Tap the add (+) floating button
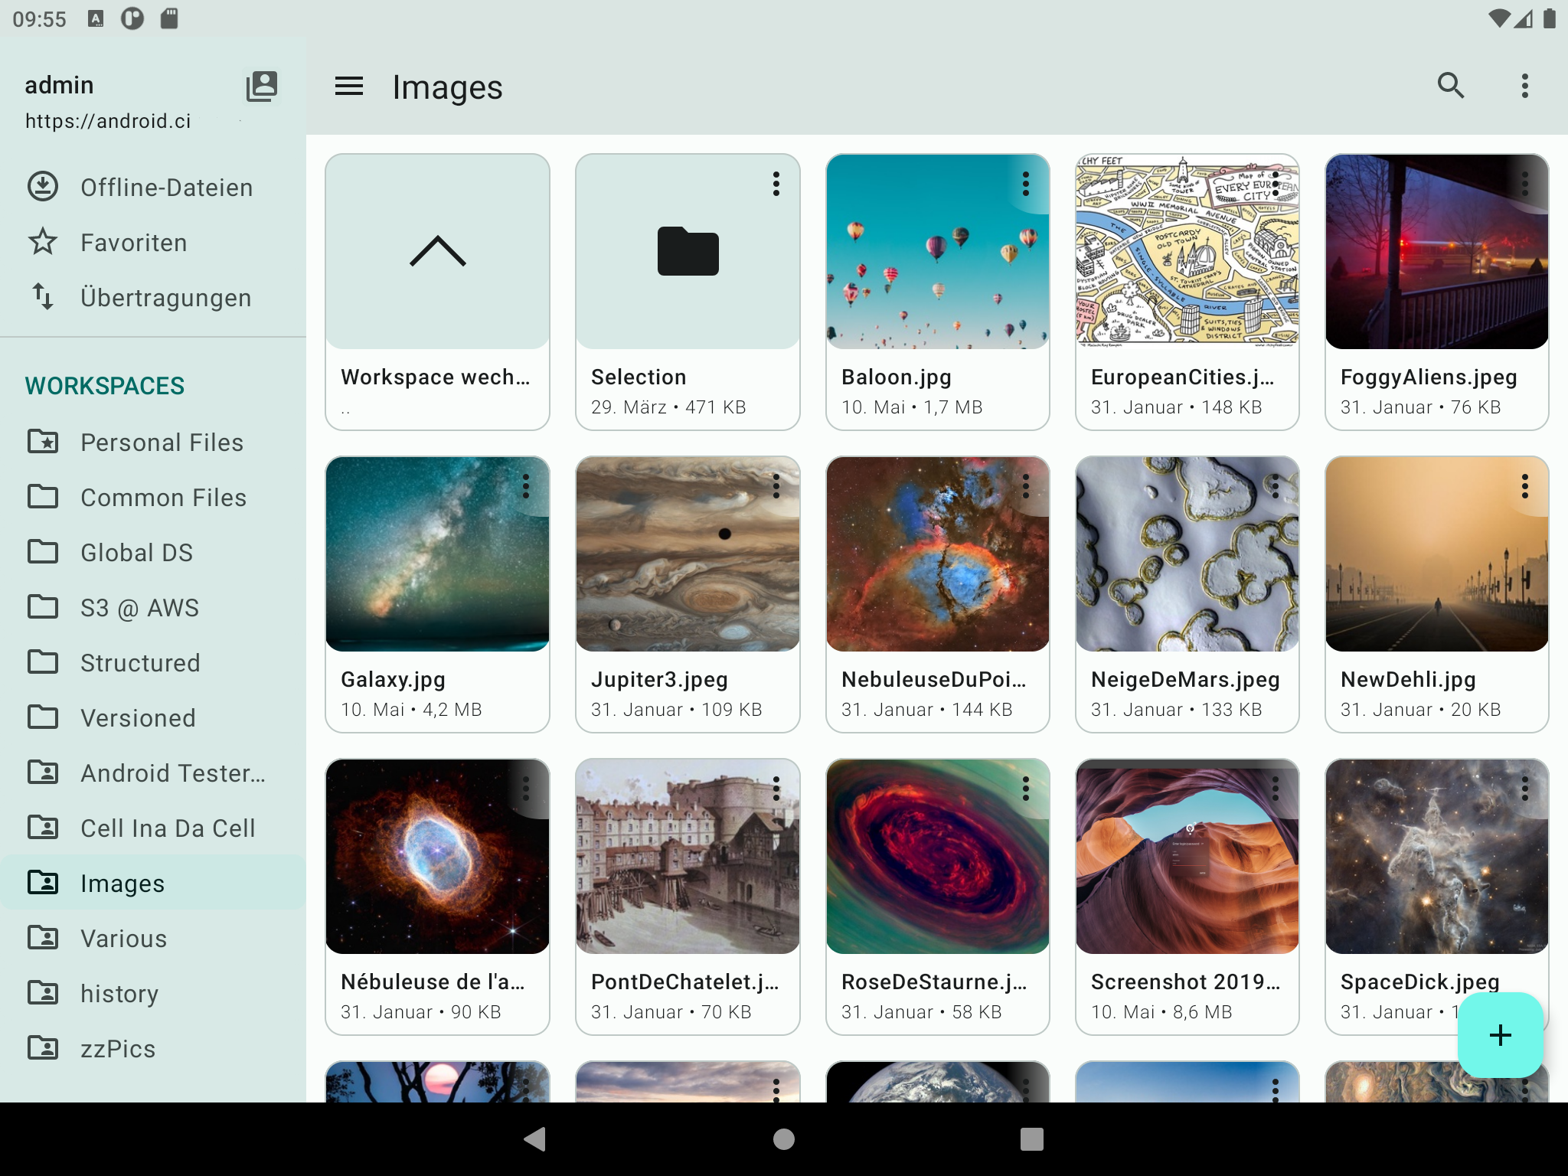Screen dimensions: 1568x1176 (1501, 1035)
